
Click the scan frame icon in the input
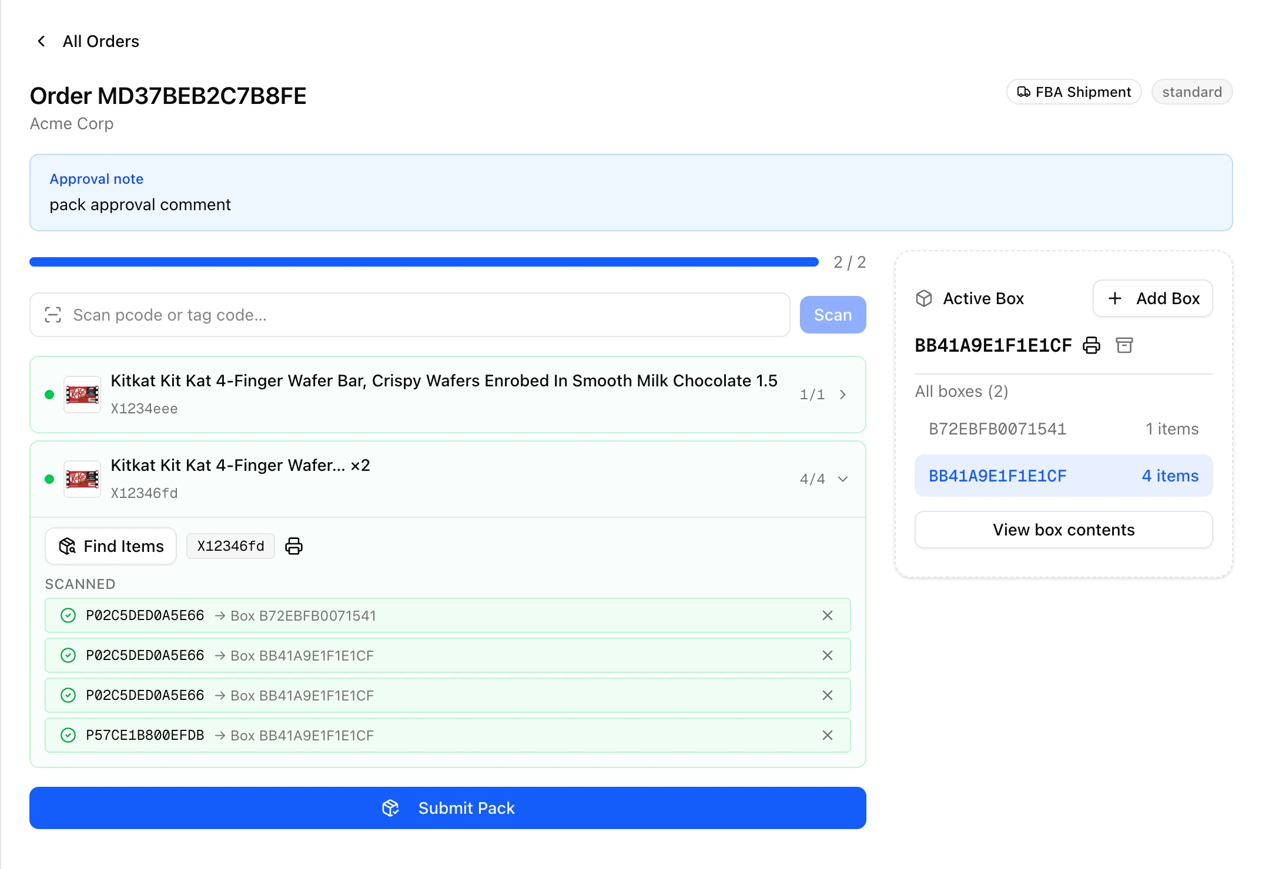point(53,315)
